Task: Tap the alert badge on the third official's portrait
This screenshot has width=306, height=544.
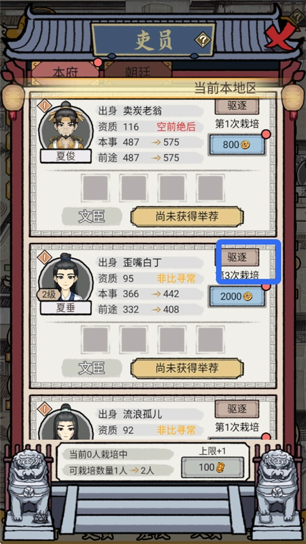Action: coord(45,409)
